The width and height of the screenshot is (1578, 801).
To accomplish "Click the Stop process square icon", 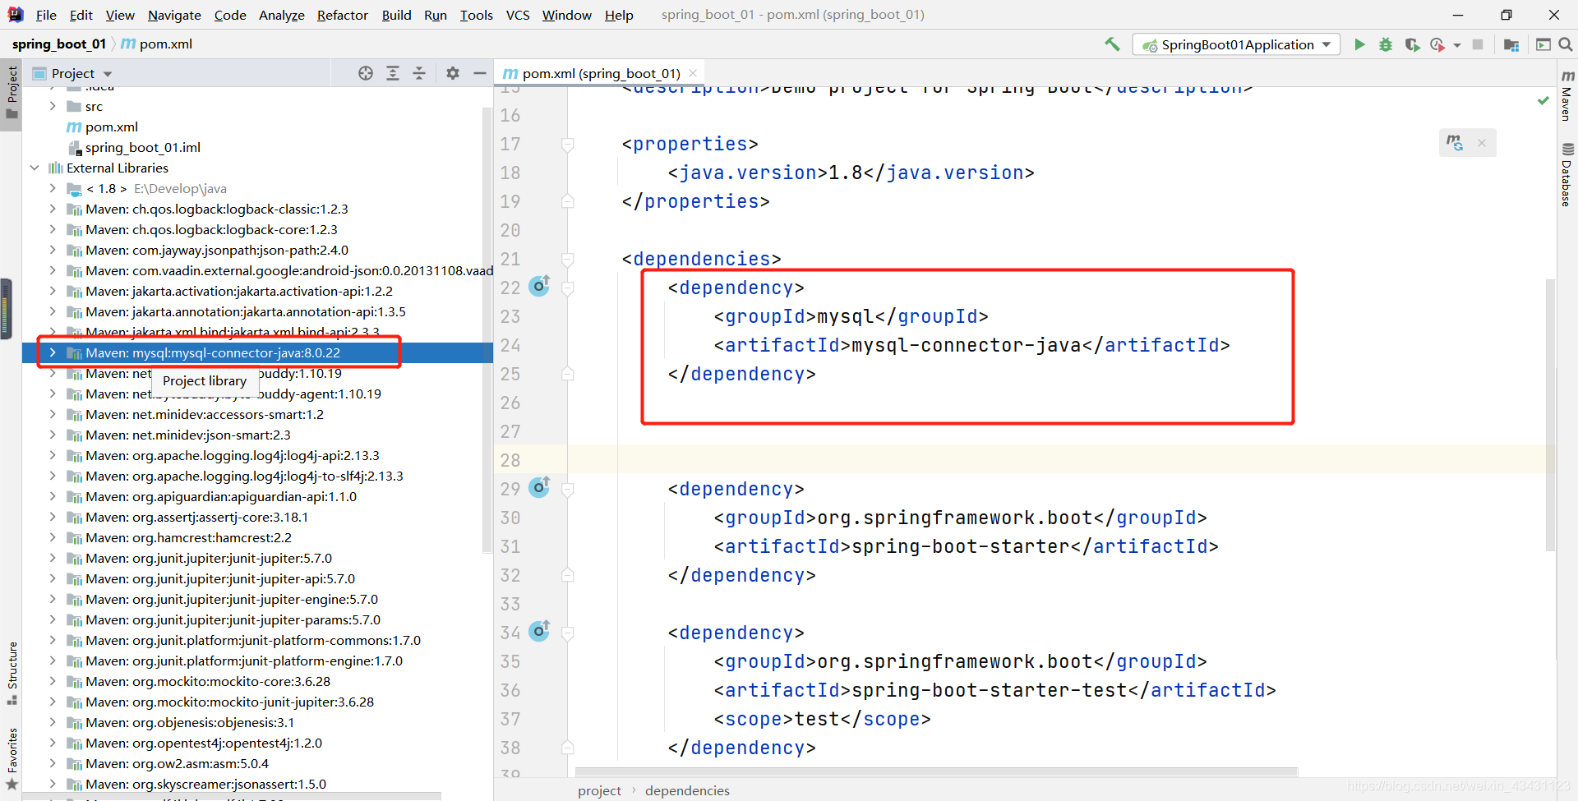I will 1478,44.
